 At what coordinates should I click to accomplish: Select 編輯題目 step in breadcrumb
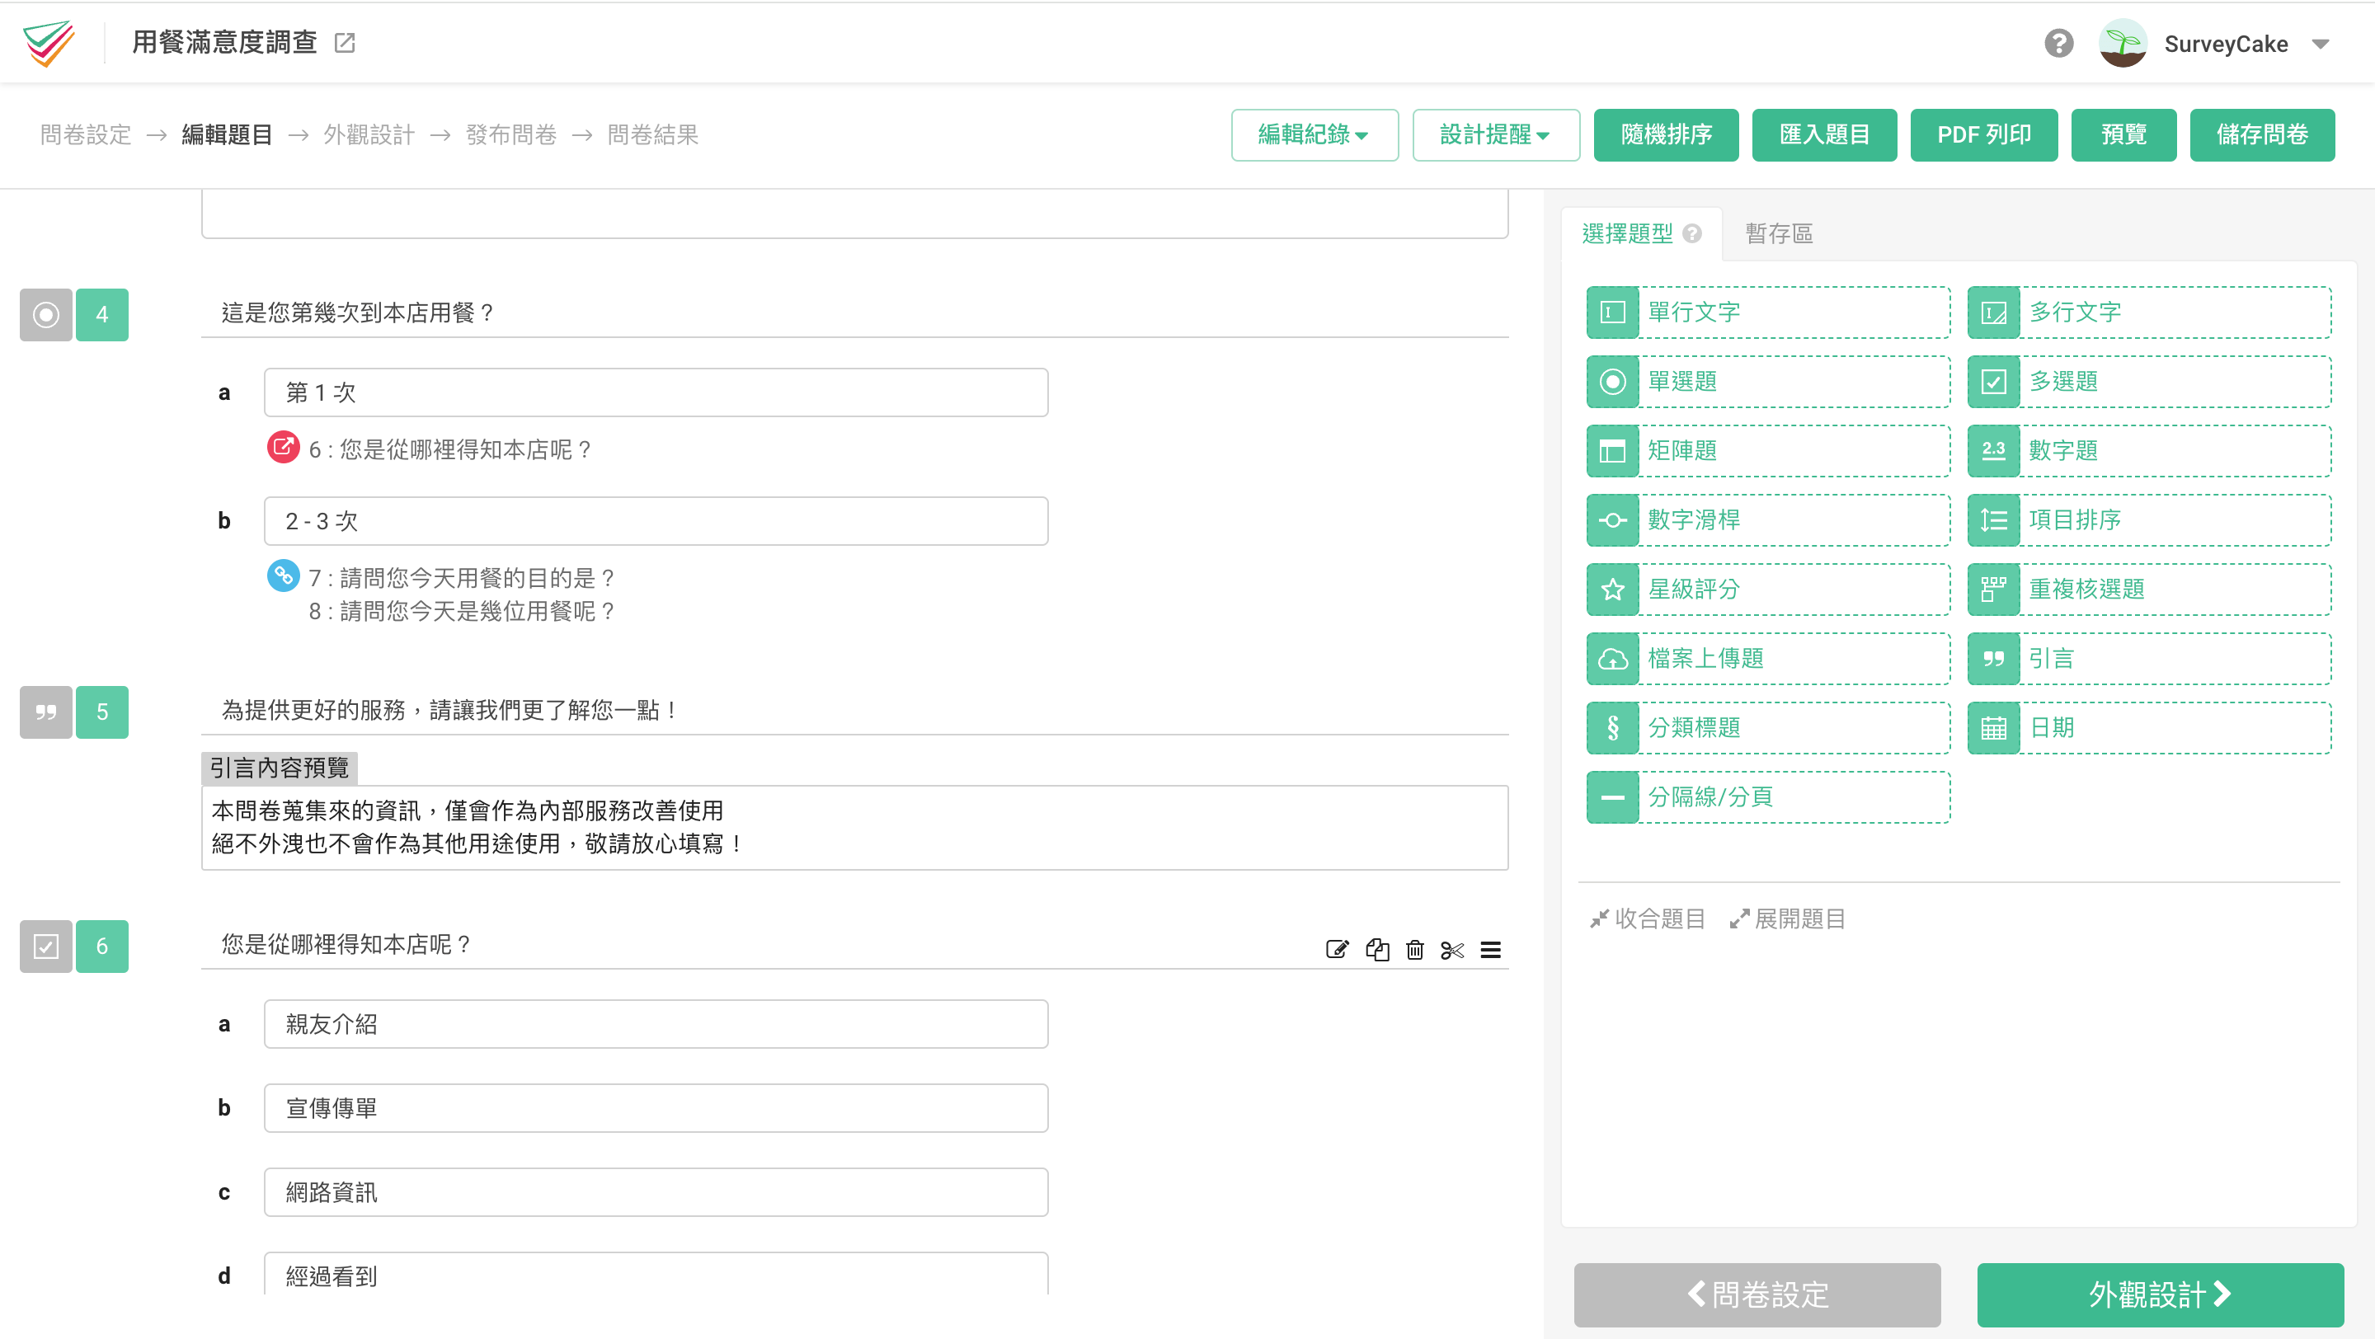(227, 134)
